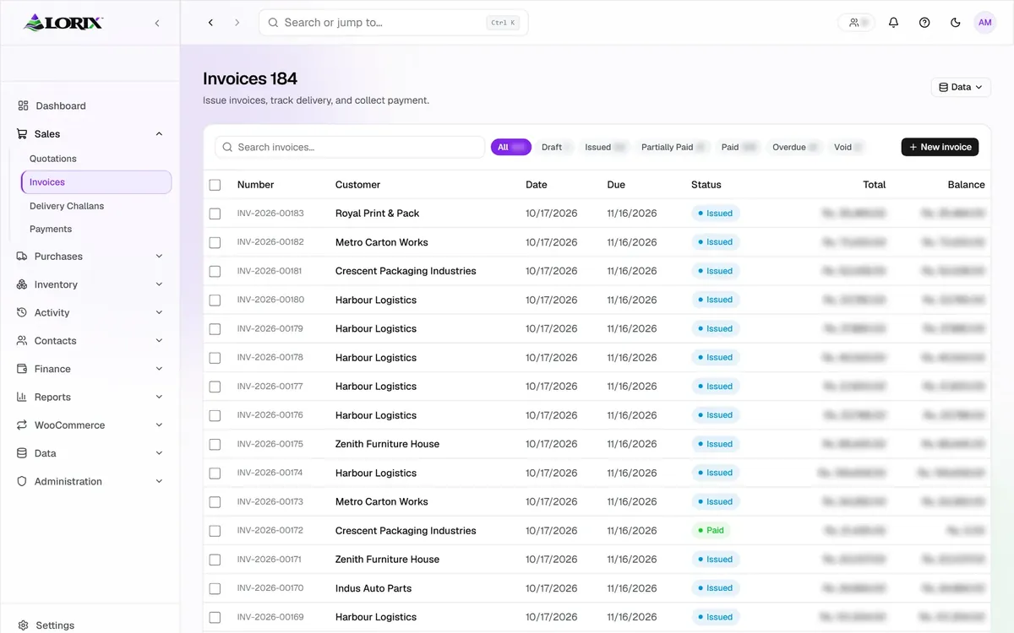
Task: Filter invoices by Partially Paid
Action: pyautogui.click(x=673, y=147)
